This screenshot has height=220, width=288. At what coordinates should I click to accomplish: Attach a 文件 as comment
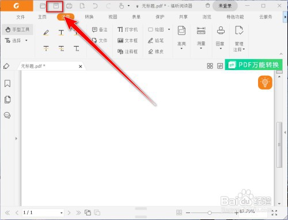pos(100,40)
